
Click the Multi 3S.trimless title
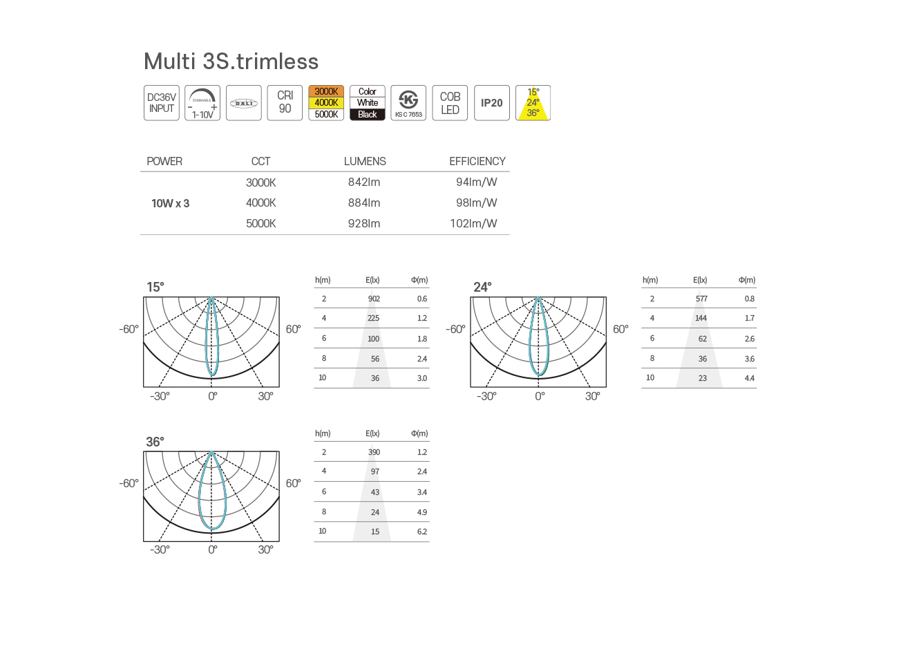[x=231, y=62]
